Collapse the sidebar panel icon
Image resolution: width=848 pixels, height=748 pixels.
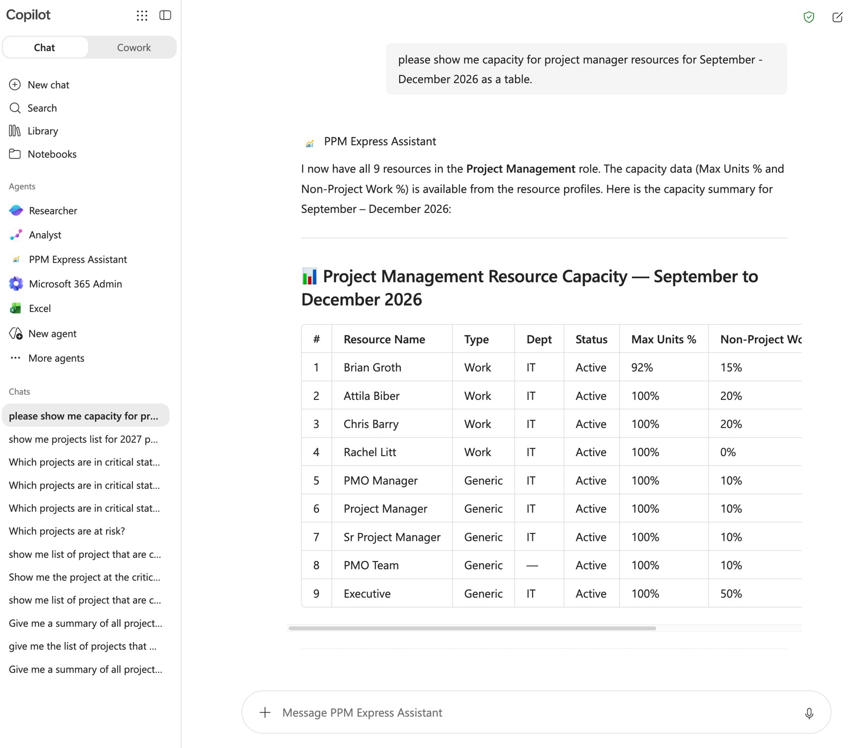(x=165, y=15)
